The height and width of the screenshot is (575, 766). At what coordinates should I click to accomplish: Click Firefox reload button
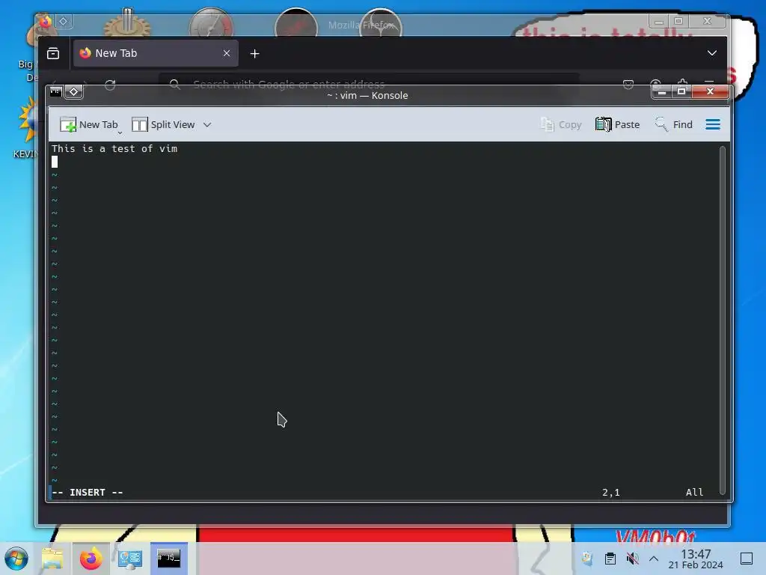[x=110, y=85]
